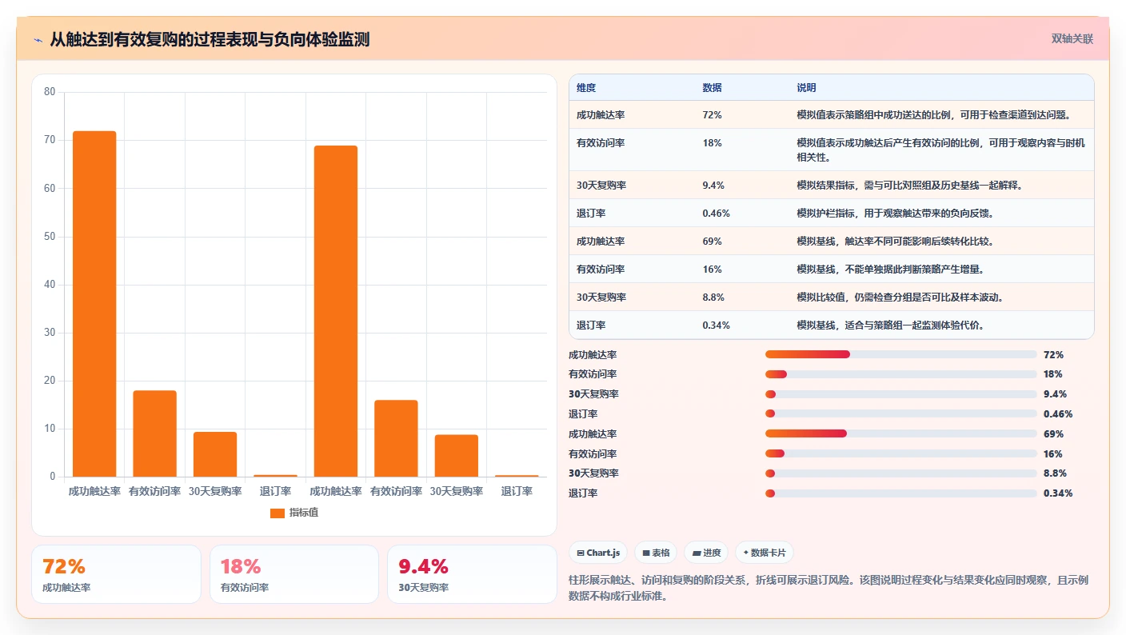Click the 指标值 legend label
The height and width of the screenshot is (635, 1126).
304,513
